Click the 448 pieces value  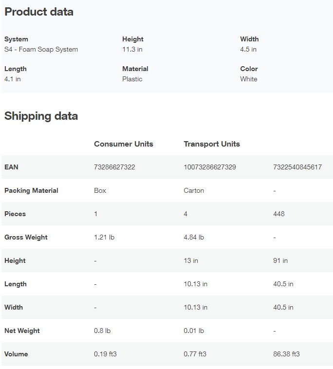tap(279, 214)
